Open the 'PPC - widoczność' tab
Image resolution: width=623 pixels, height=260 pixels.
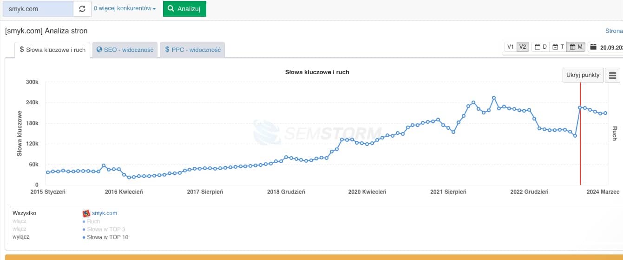click(192, 50)
